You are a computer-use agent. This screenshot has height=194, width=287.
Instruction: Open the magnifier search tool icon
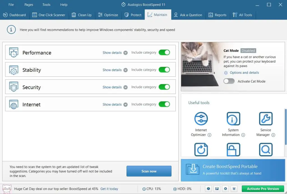pyautogui.click(x=265, y=149)
